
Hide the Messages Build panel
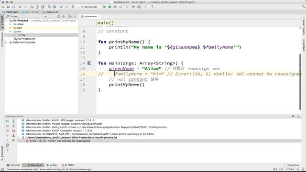point(299,116)
